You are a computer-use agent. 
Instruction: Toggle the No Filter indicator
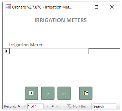click(x=77, y=106)
